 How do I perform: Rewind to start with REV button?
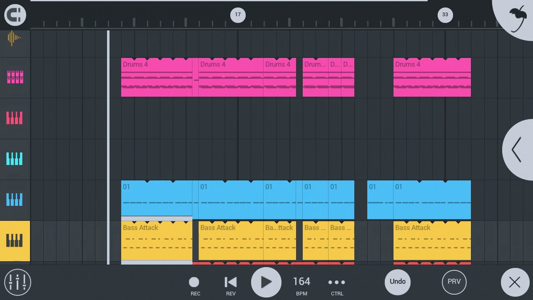pos(231,286)
